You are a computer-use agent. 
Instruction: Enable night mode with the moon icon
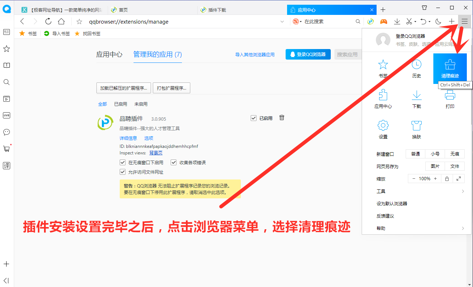coord(438,21)
